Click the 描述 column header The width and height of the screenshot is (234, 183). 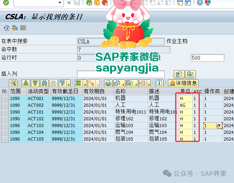pos(164,91)
